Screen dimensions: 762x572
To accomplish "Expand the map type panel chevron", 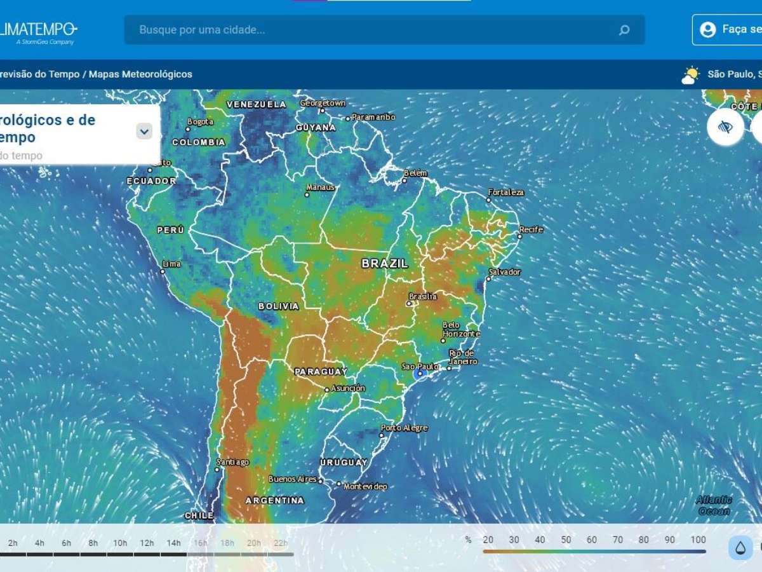I will click(145, 132).
